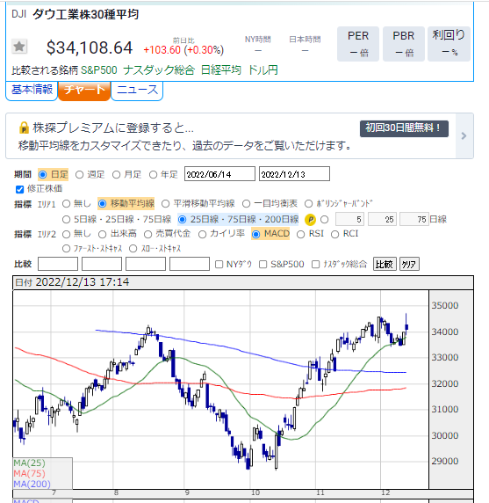
Task: Click the start date field 2022/06/14
Action: [219, 174]
